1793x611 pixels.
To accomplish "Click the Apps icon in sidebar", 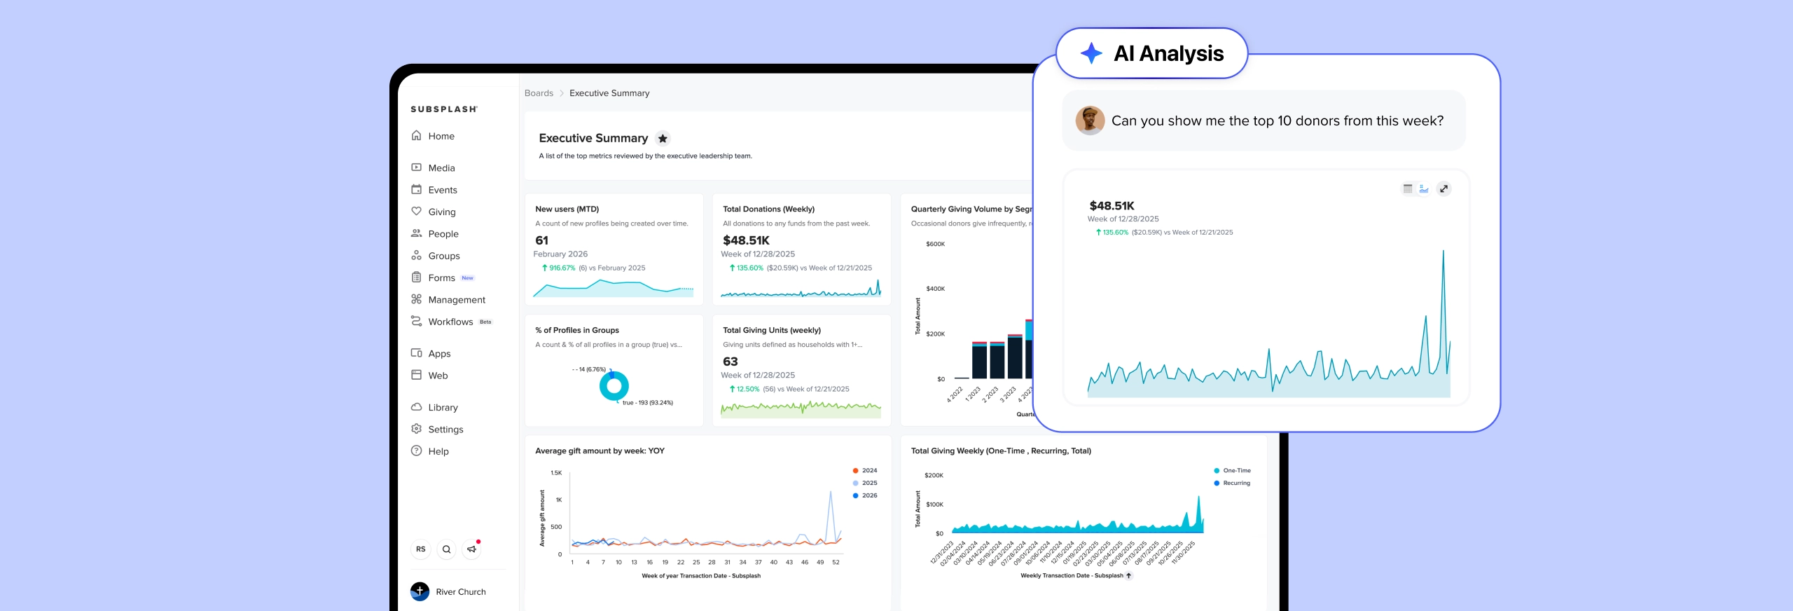I will pyautogui.click(x=416, y=353).
